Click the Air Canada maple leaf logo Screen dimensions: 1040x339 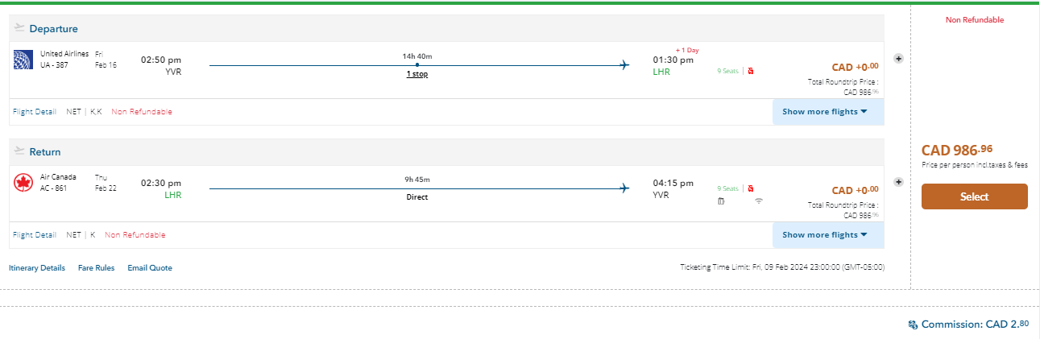[23, 183]
